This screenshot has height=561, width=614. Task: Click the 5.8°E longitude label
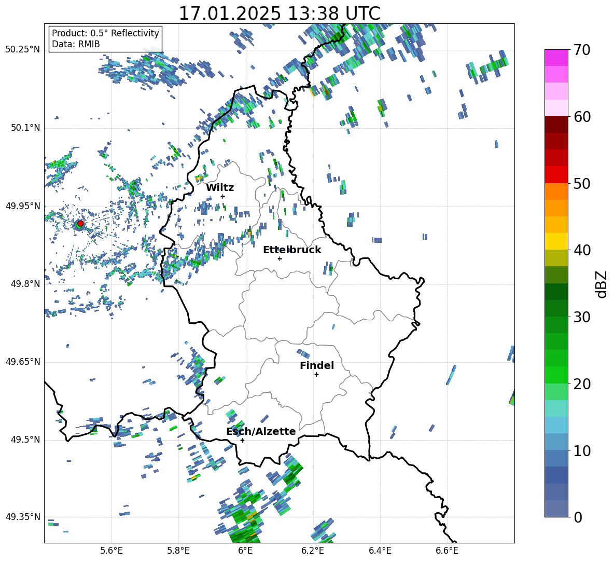pyautogui.click(x=178, y=551)
